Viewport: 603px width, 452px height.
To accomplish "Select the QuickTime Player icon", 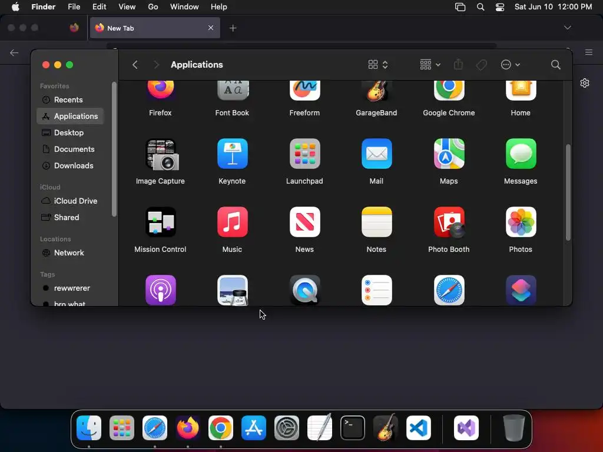I will tap(304, 290).
